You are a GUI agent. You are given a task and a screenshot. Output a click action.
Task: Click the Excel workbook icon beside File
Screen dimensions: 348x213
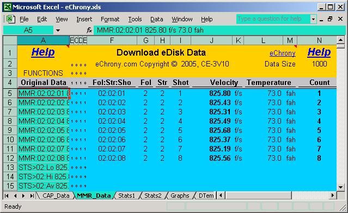(10, 19)
